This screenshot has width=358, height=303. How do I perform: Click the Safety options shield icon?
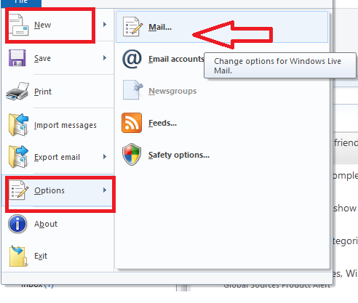tap(132, 155)
